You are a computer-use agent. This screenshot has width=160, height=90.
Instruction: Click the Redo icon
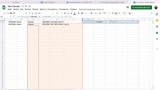(x=8, y=13)
